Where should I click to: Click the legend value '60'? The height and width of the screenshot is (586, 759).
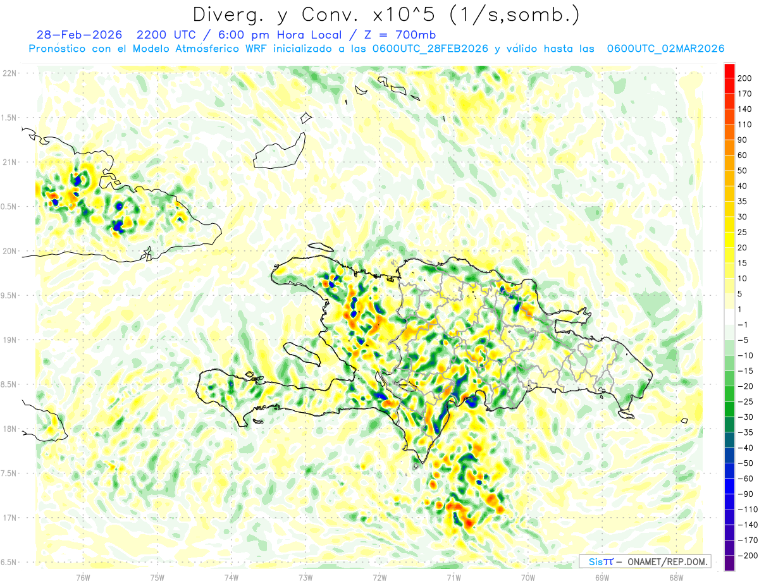point(743,156)
